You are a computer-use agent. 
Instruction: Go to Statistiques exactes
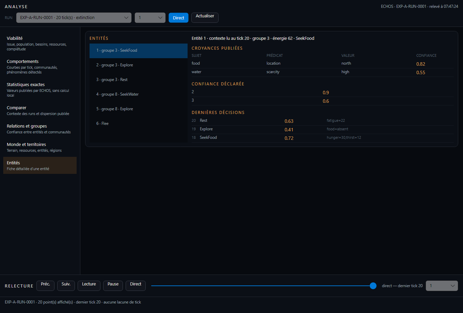pos(40,89)
